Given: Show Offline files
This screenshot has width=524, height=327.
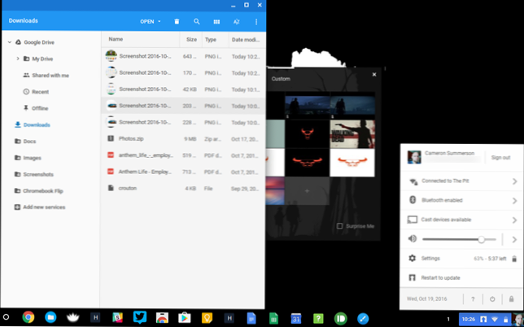Looking at the screenshot, I should tap(40, 108).
